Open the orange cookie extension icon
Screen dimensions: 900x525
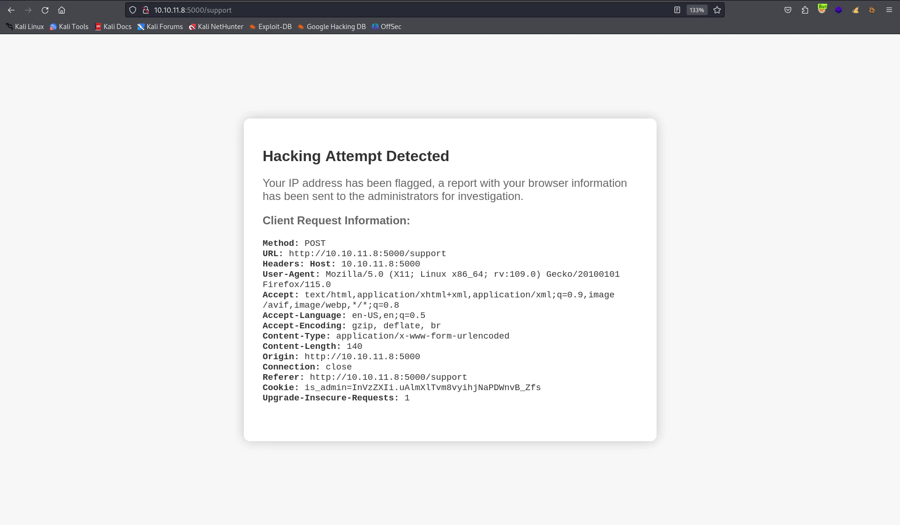(x=872, y=10)
